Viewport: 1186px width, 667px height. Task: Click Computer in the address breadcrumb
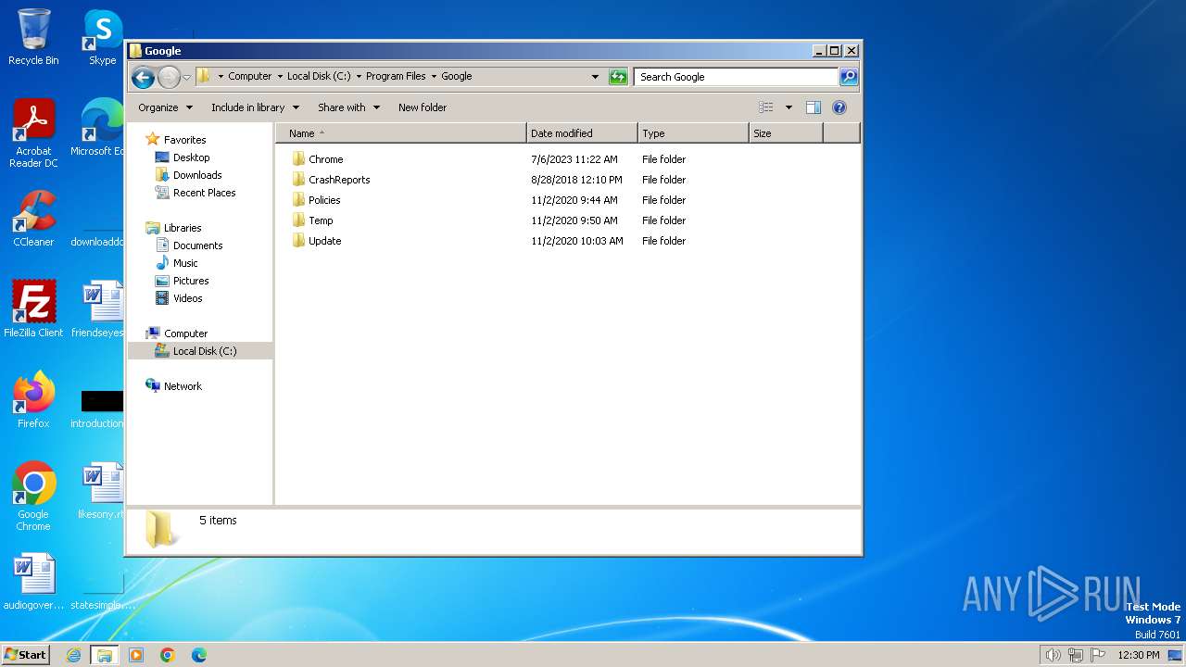tap(250, 77)
